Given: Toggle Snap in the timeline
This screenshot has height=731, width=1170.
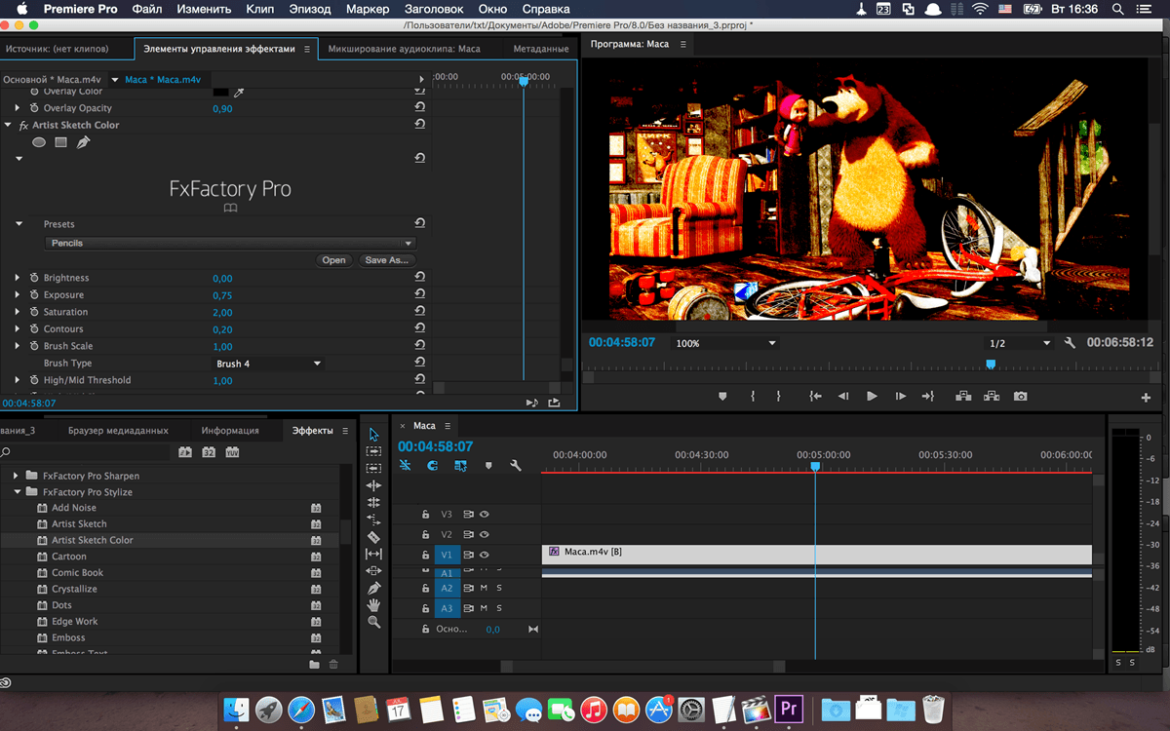Looking at the screenshot, I should tap(433, 466).
